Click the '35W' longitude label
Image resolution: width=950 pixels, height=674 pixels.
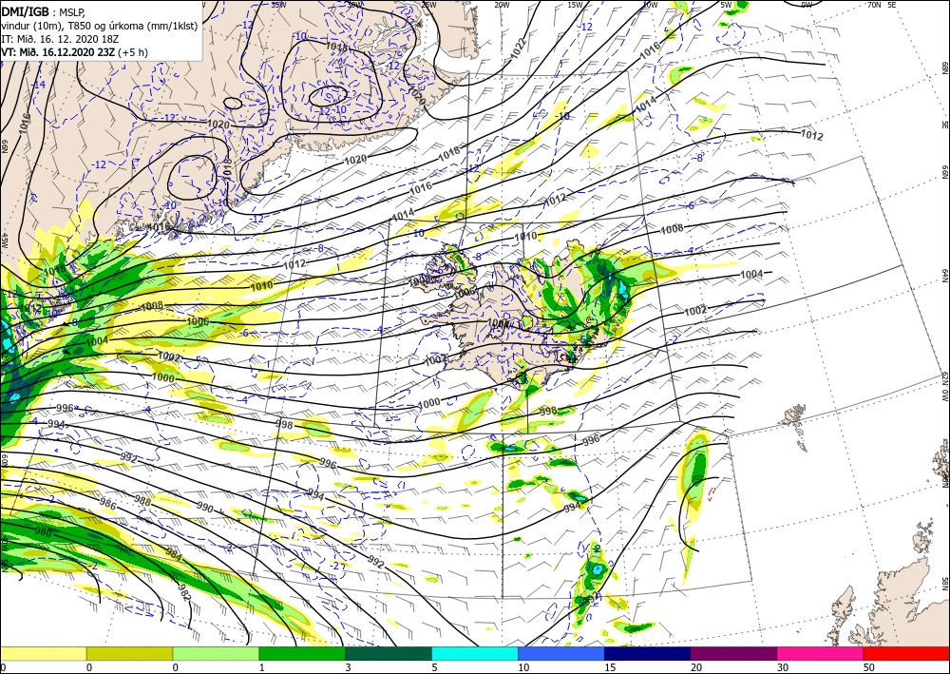(278, 4)
